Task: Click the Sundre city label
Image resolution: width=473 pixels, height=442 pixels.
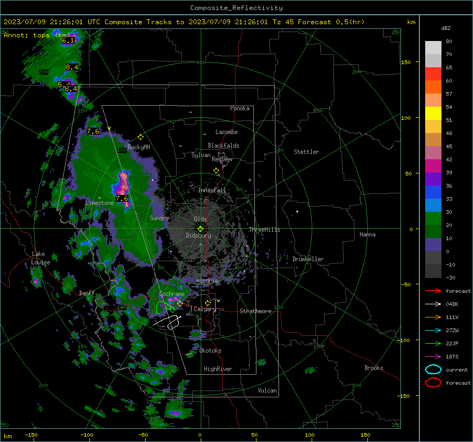Action: pyautogui.click(x=159, y=218)
